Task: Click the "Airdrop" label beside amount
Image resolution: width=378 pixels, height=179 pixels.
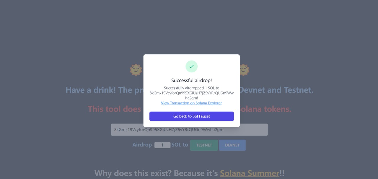Action: click(142, 145)
